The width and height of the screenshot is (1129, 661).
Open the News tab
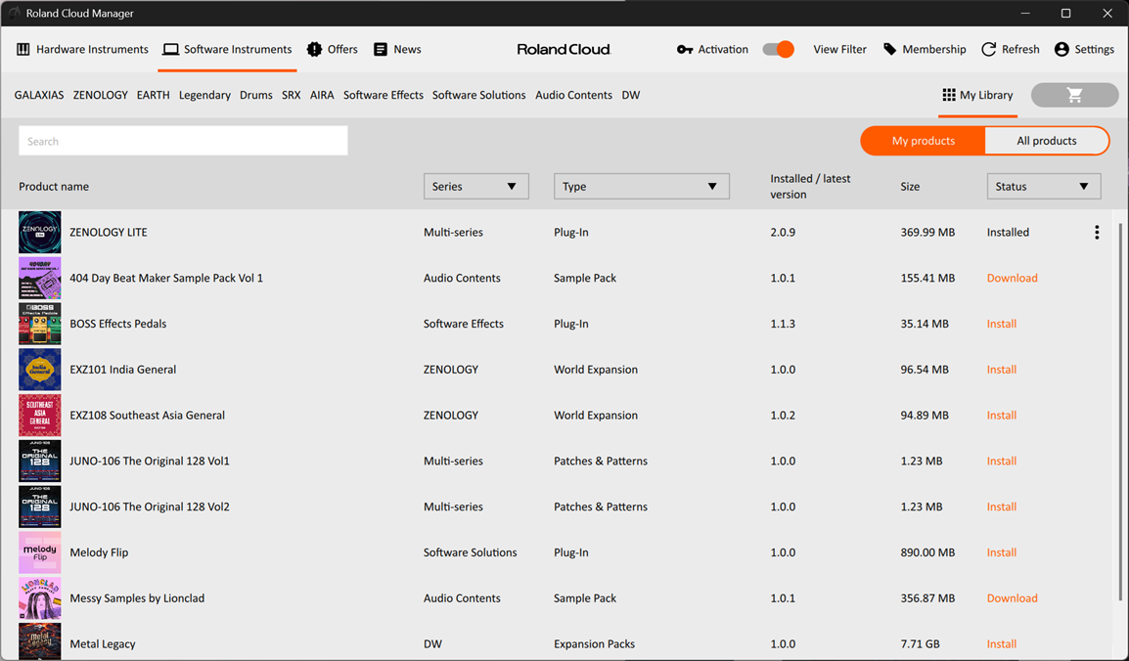pos(397,49)
